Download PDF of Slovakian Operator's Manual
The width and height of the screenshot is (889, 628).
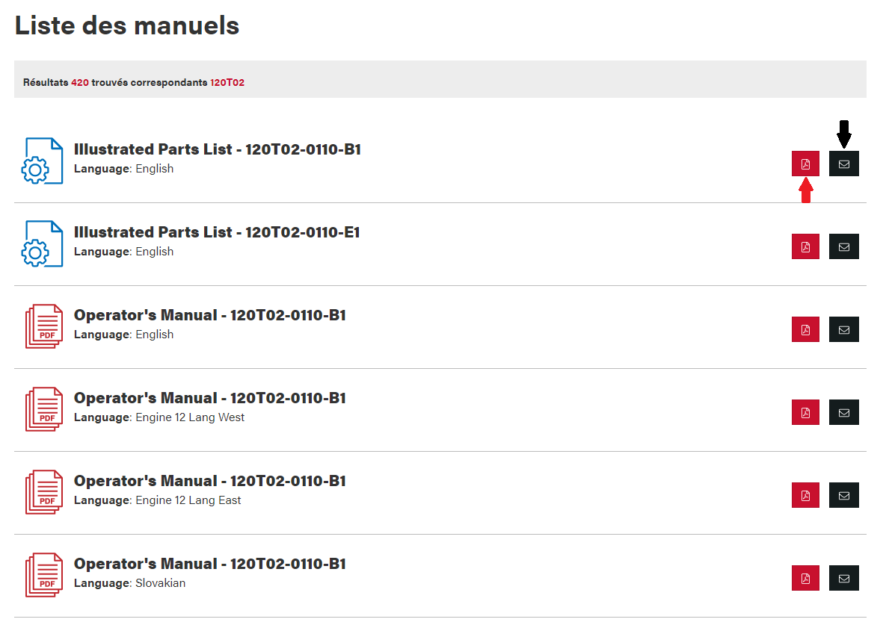(x=805, y=578)
